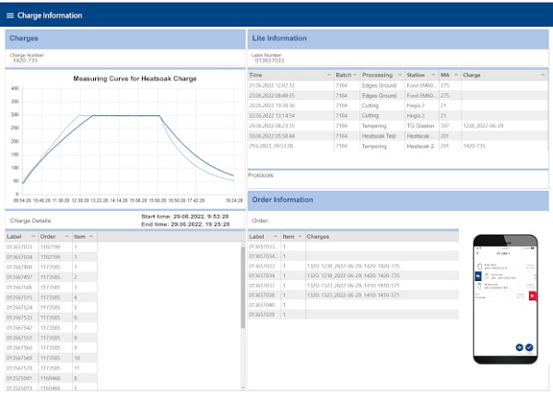Tap the round checkmark button on the phone
553x399 pixels.
pyautogui.click(x=529, y=347)
